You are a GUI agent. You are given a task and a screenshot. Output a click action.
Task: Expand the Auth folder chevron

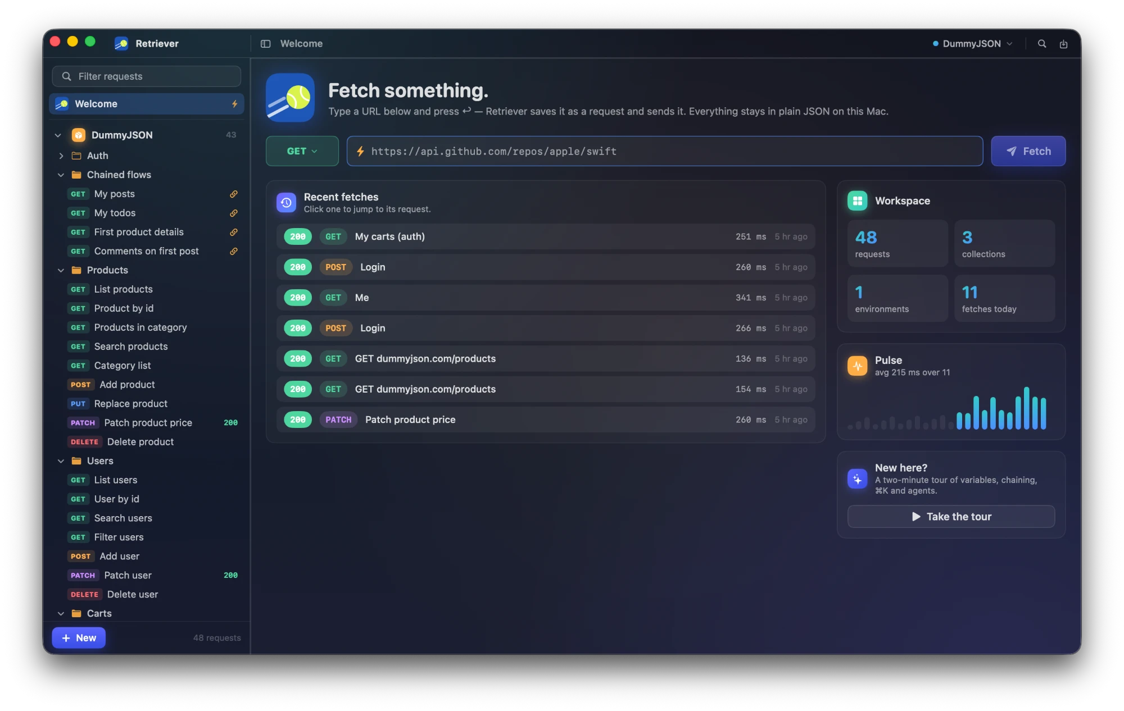[x=61, y=156]
